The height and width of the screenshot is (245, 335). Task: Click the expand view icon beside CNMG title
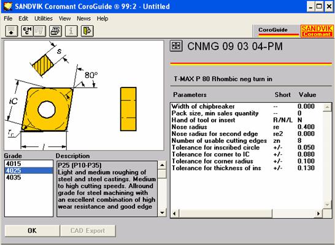(x=176, y=46)
